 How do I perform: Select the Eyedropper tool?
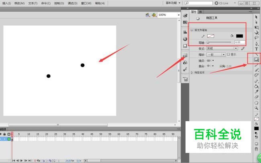point(256,91)
